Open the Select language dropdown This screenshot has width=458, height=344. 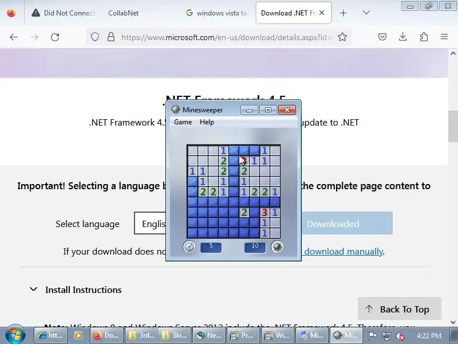(150, 224)
